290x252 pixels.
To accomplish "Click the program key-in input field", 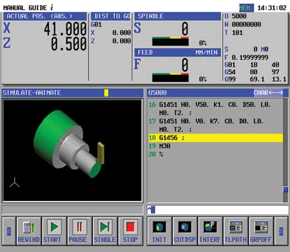I will (218, 210).
